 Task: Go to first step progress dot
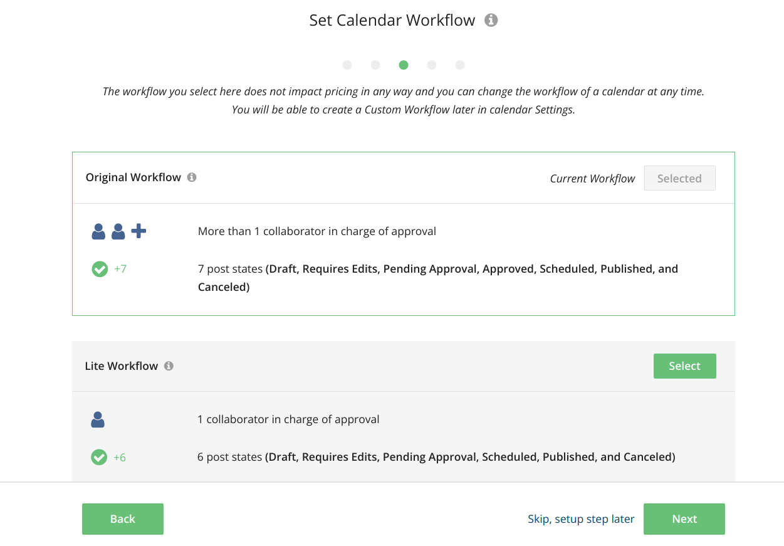(x=347, y=65)
